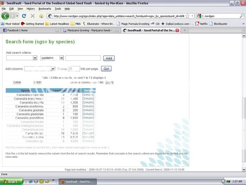
Task: Click the page scrollbar up arrow
Action: pyautogui.click(x=244, y=36)
